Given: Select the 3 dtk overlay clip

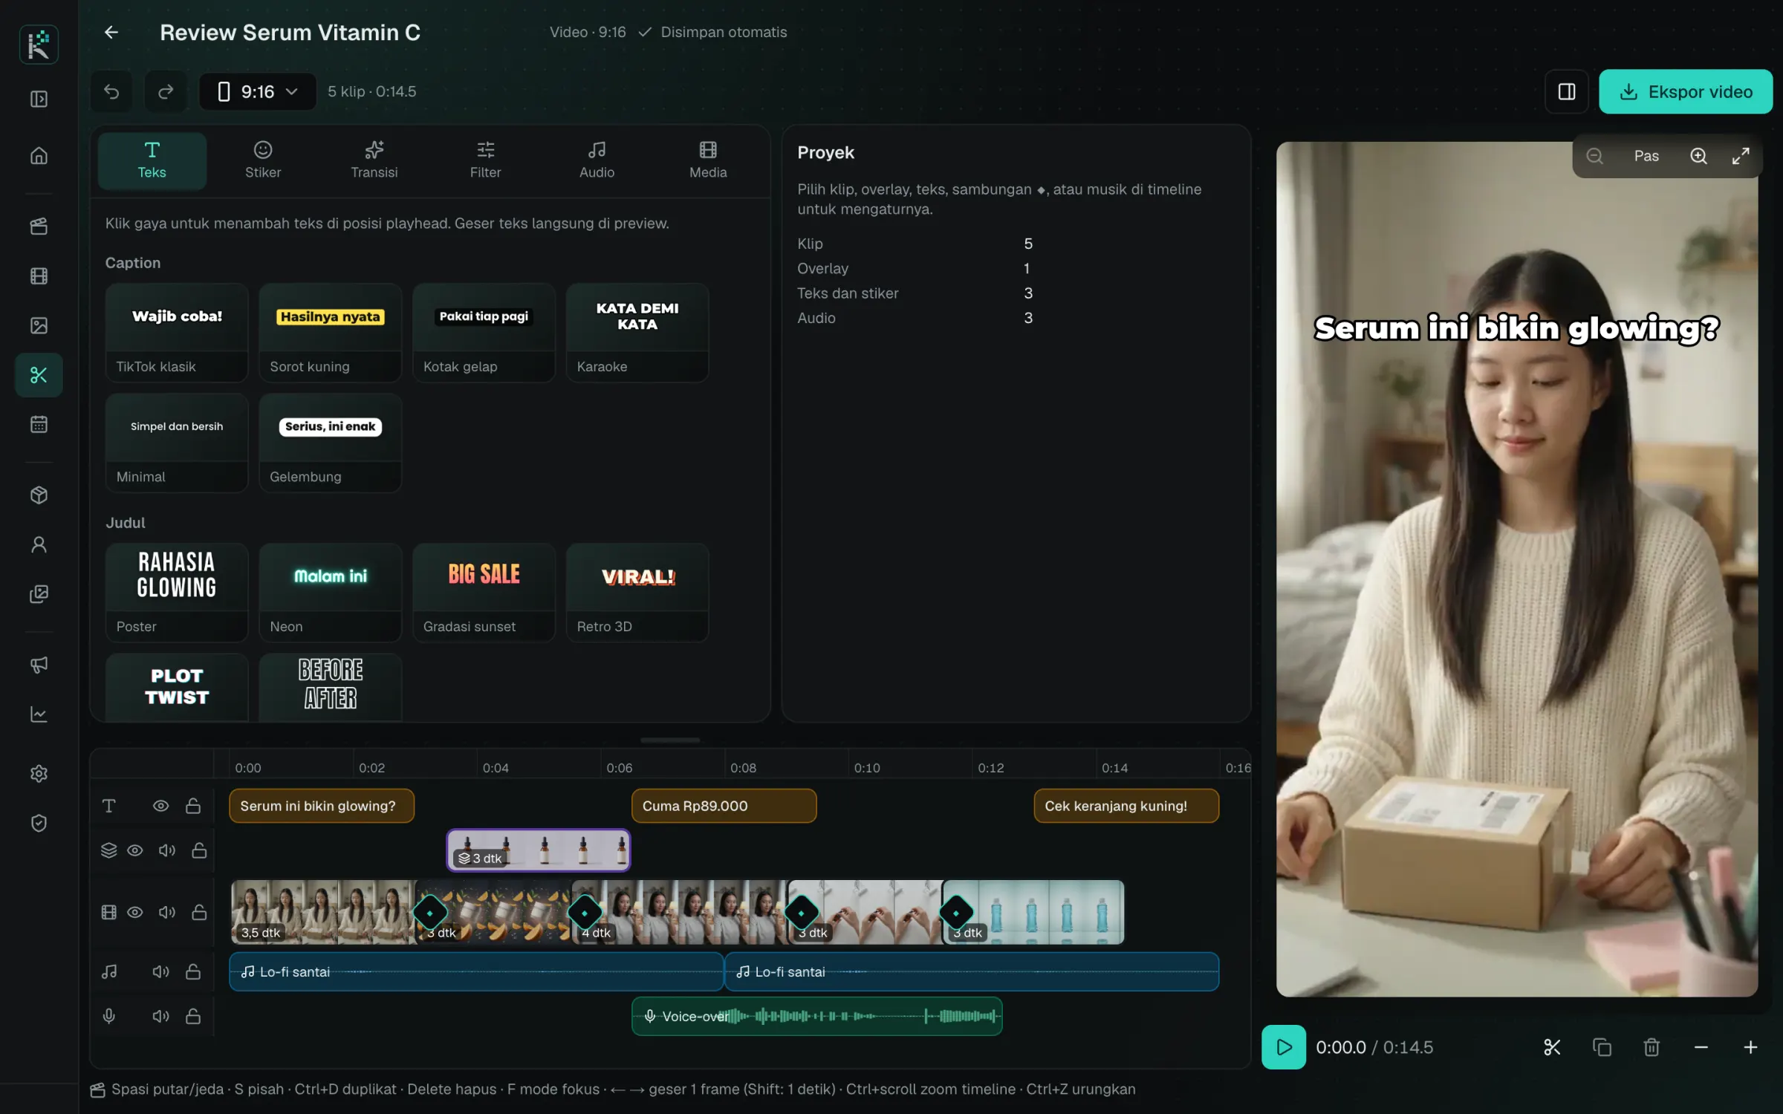Looking at the screenshot, I should click(x=539, y=850).
